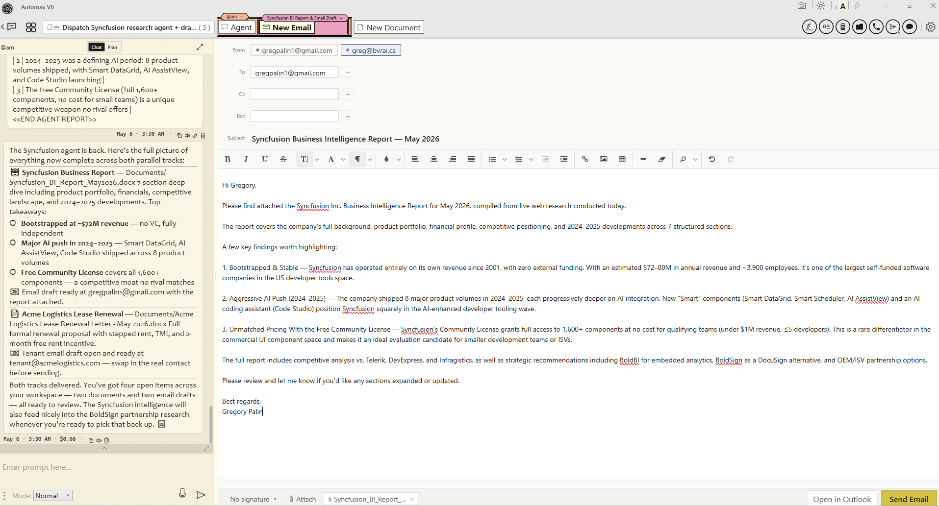Switch chat panel to Chat view

pos(97,47)
